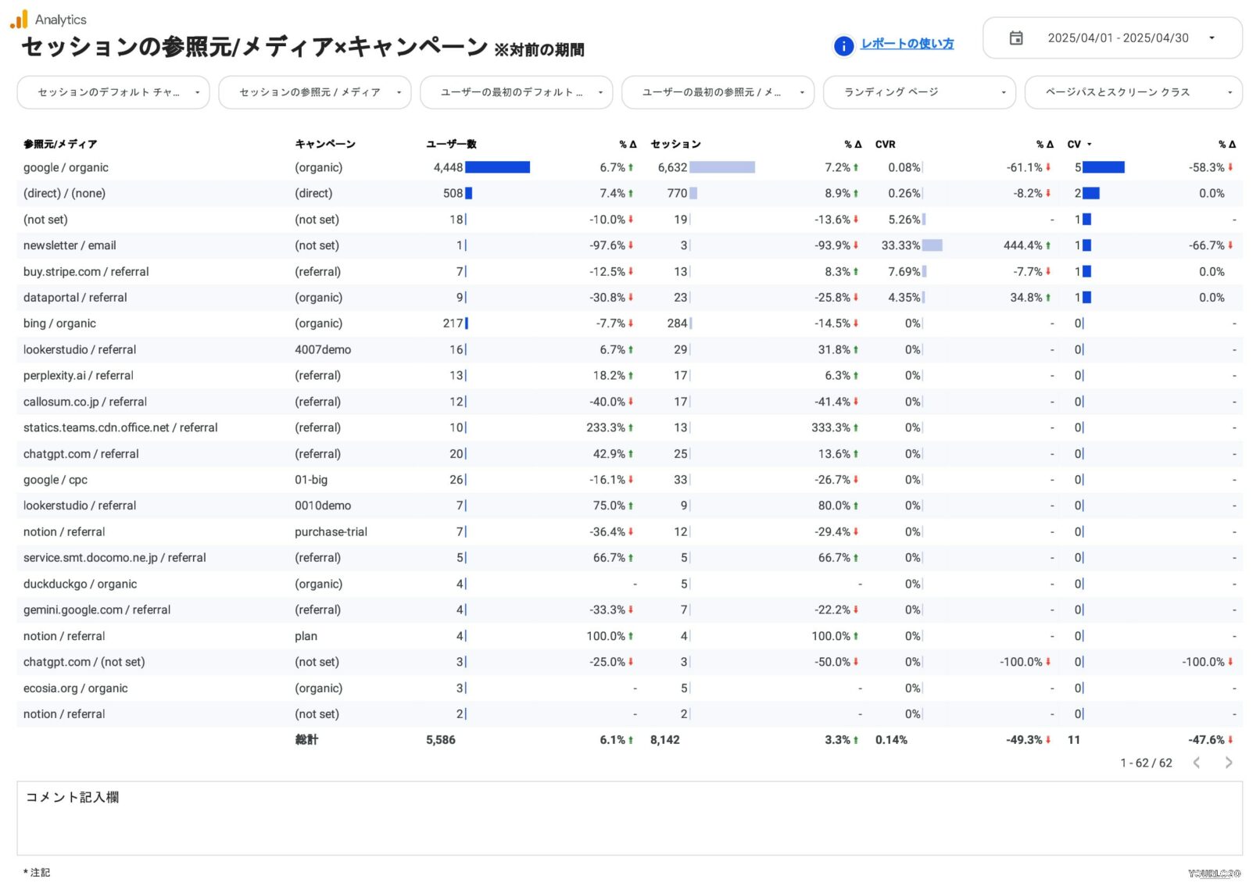The height and width of the screenshot is (890, 1260).
Task: Open the ユーザーの最初のデフォルト filter dropdown
Action: (516, 92)
